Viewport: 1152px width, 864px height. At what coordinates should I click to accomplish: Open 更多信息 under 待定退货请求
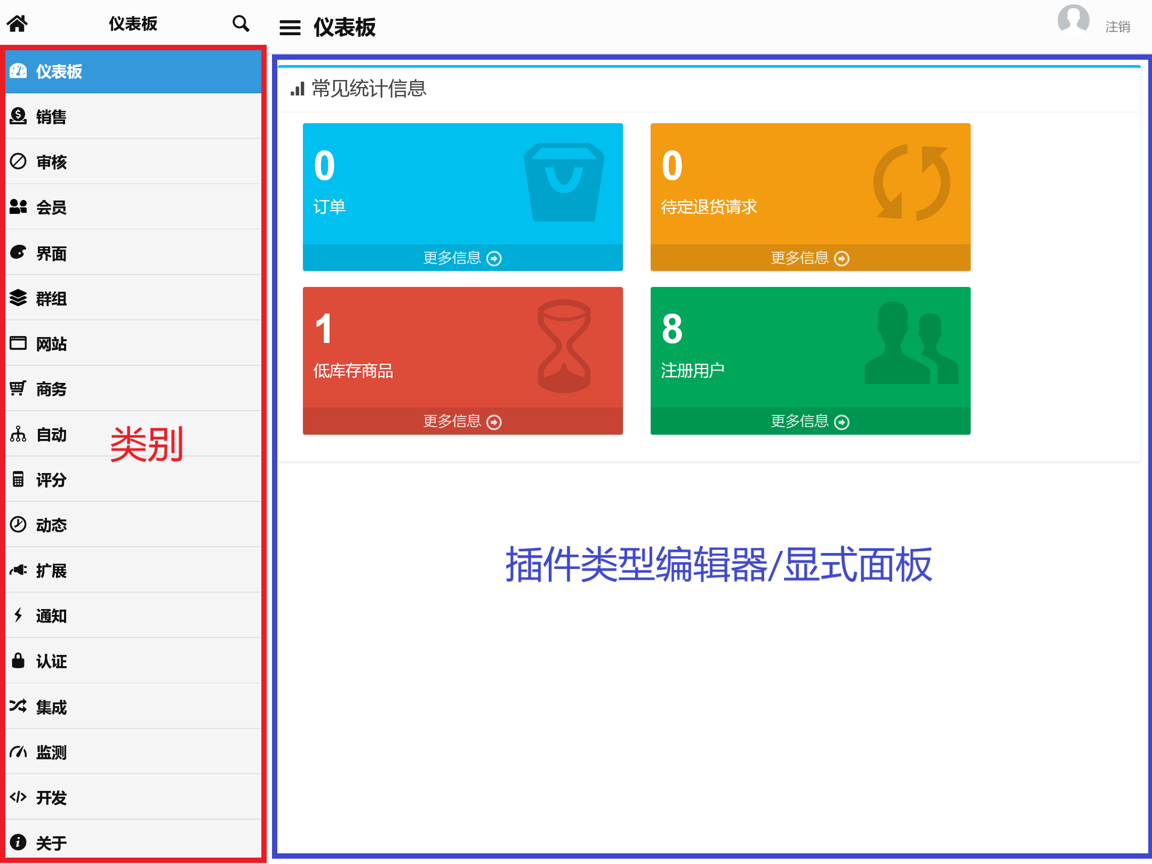(810, 258)
